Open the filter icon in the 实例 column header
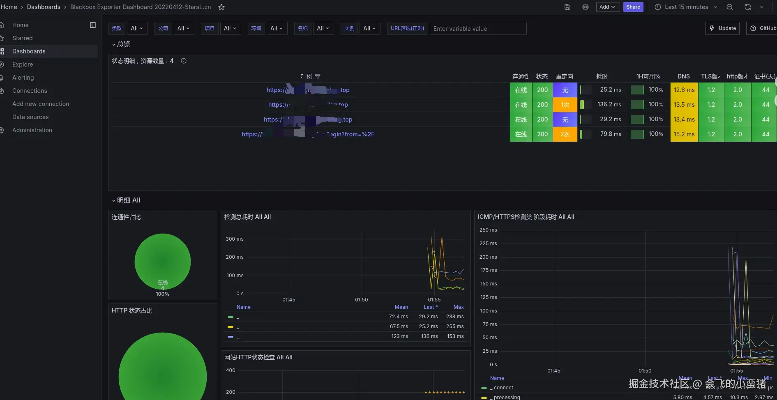Screen dimensions: 777x400 pos(318,77)
